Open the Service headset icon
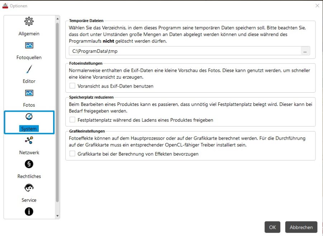This screenshot has width=323, height=236. coord(29,188)
